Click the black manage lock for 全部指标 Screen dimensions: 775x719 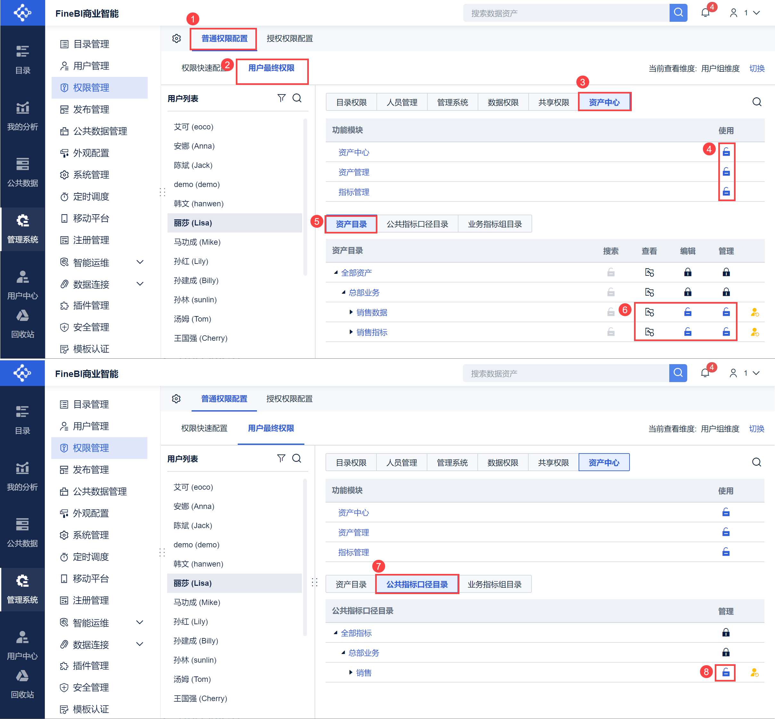click(726, 633)
